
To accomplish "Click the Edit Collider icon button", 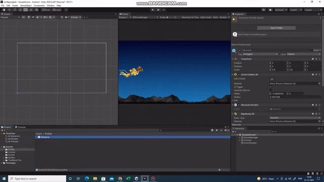I will (272, 79).
